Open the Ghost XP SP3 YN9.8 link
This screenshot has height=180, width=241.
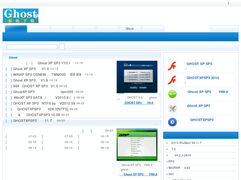click(138, 174)
